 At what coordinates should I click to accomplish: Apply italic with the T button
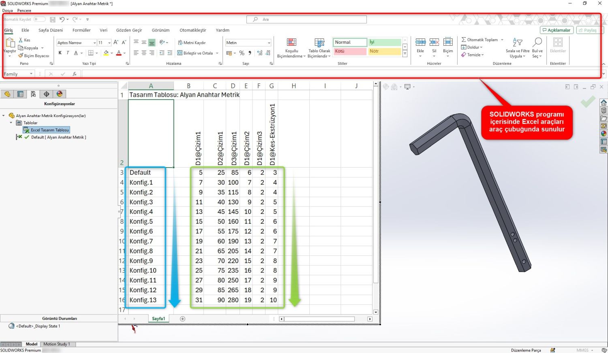coord(68,53)
